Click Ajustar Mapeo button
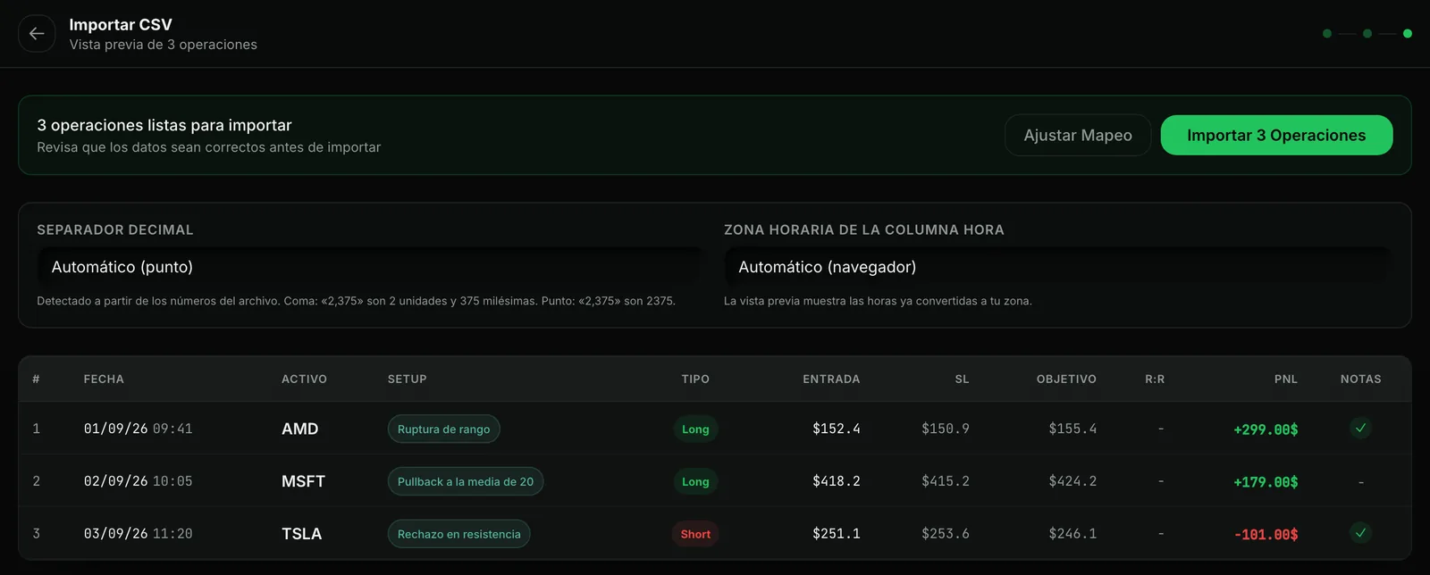 click(1078, 135)
